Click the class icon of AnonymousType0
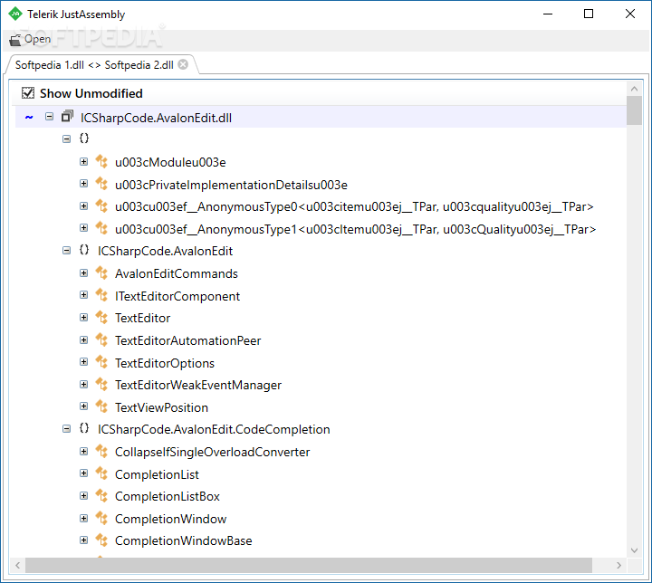This screenshot has width=652, height=583. pos(101,205)
